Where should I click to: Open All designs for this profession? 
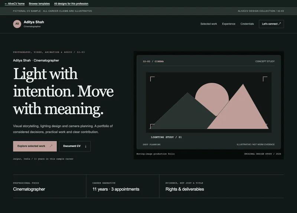71,4
